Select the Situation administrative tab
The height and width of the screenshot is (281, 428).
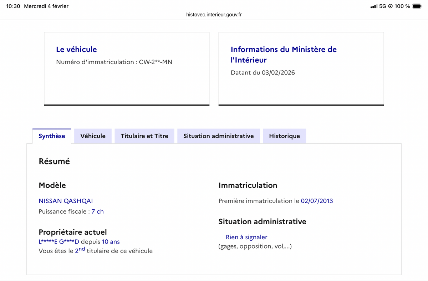[x=219, y=136]
